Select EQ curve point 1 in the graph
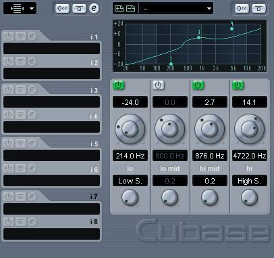Image resolution: width=274 pixels, height=258 pixels. point(171,64)
